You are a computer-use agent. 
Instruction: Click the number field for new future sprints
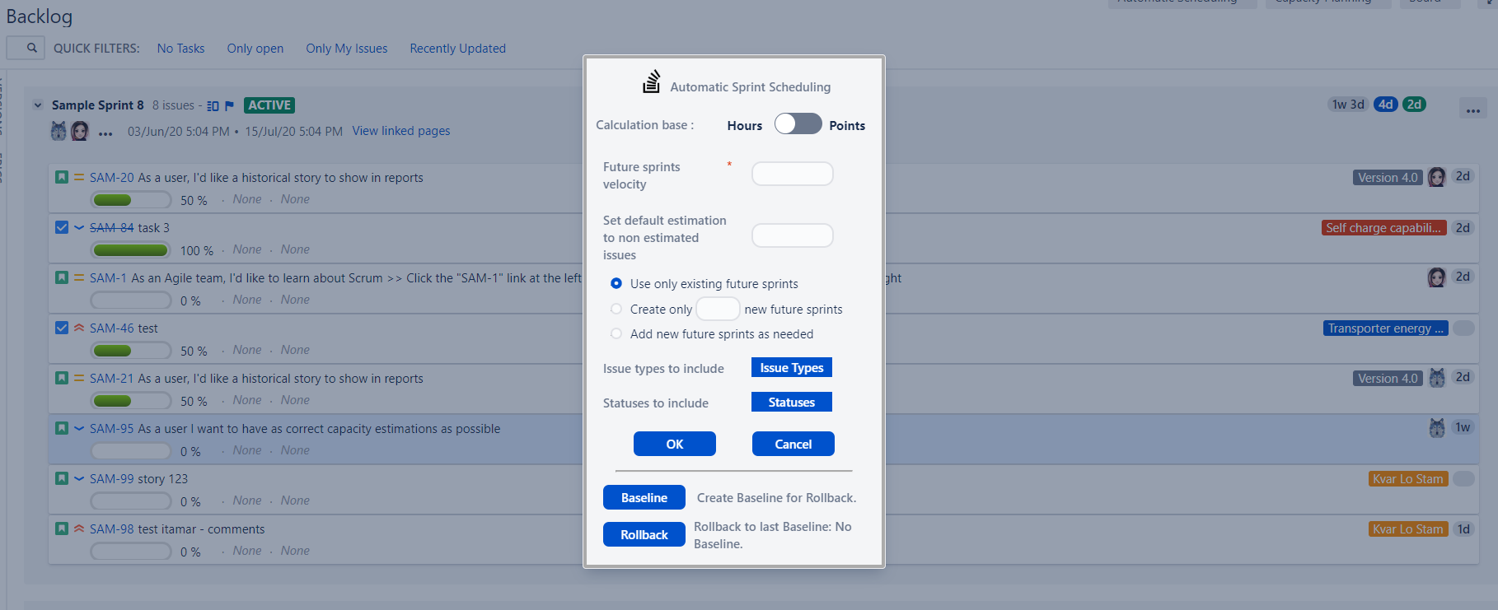point(718,309)
